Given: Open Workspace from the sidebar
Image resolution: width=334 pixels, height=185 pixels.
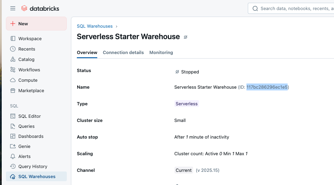Looking at the screenshot, I should pyautogui.click(x=36, y=38).
